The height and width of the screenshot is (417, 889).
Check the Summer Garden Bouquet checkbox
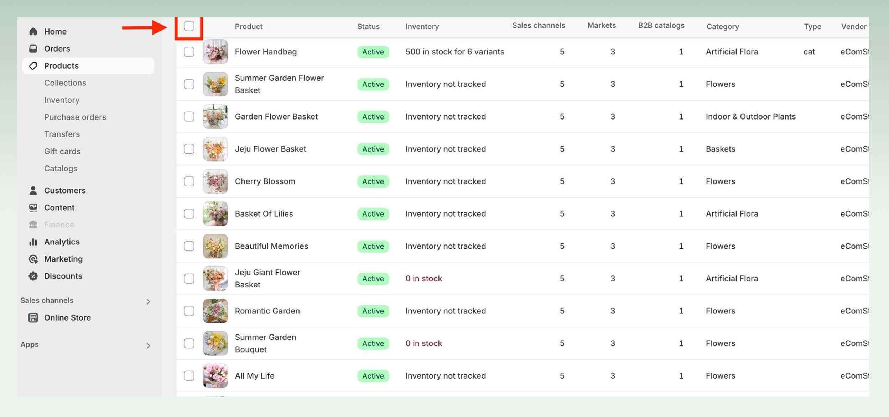[x=189, y=343]
